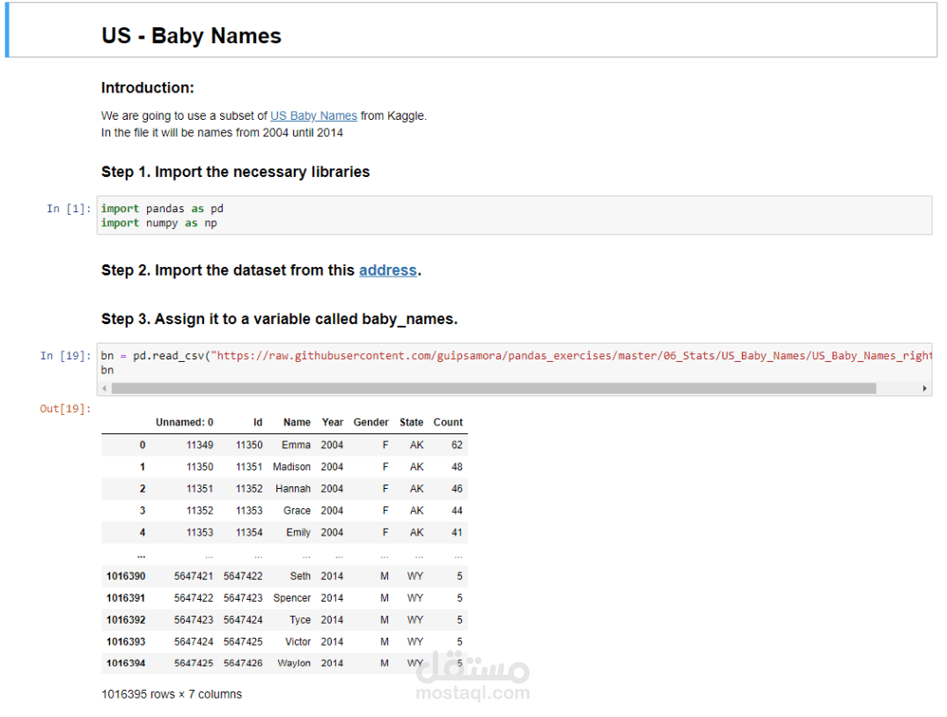This screenshot has height=717, width=947.
Task: Click the 'Year' column header
Action: (332, 422)
